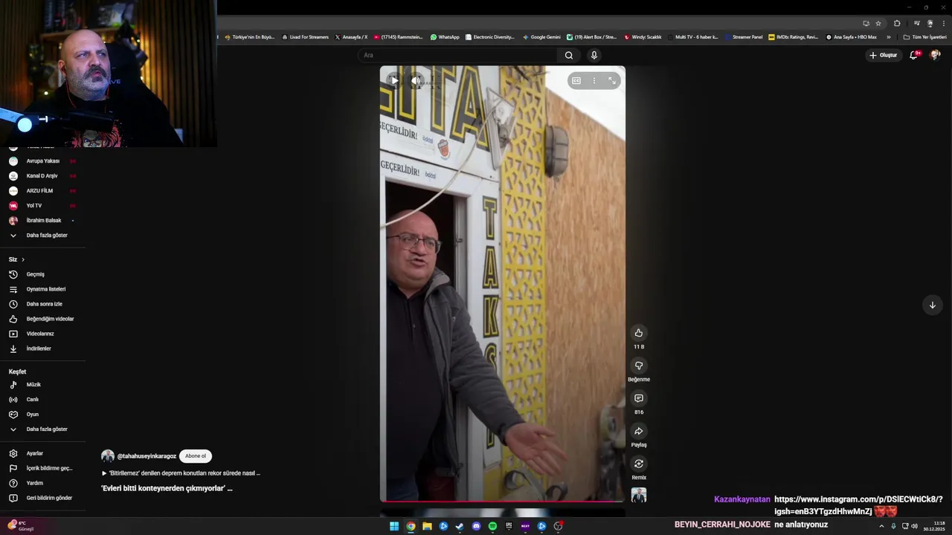Open the comments showing 816
This screenshot has height=535, width=952.
[638, 398]
